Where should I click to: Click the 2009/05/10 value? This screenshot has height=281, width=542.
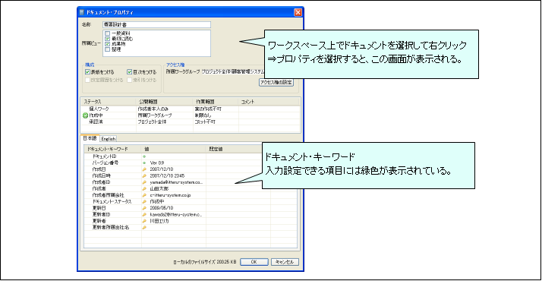pos(162,208)
